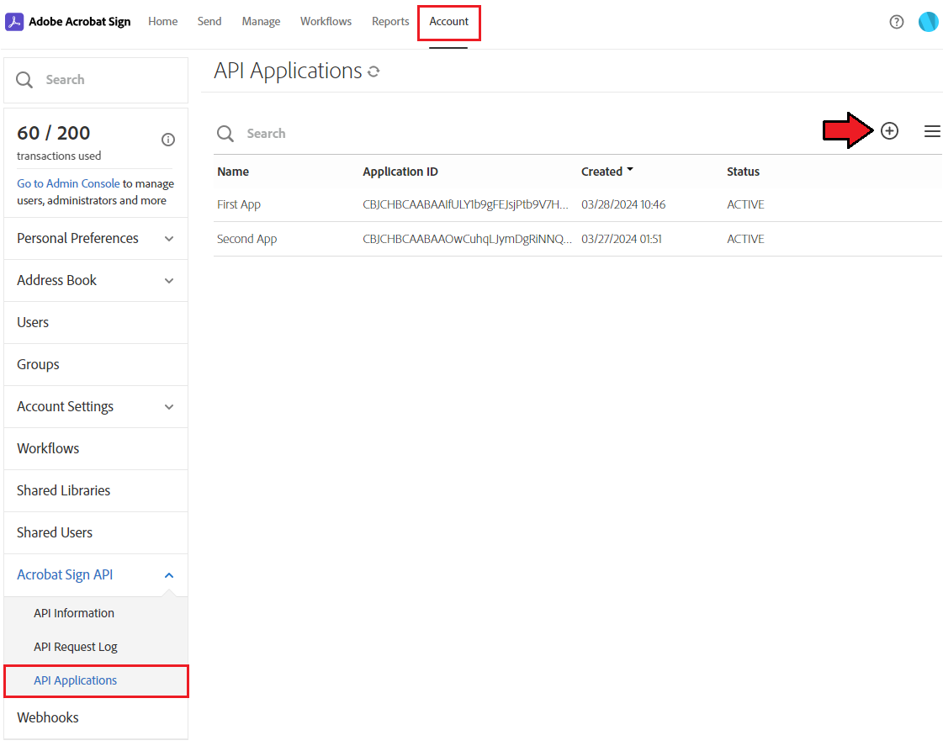Expand the Personal Preferences section
Image resolution: width=943 pixels, height=746 pixels.
point(96,239)
